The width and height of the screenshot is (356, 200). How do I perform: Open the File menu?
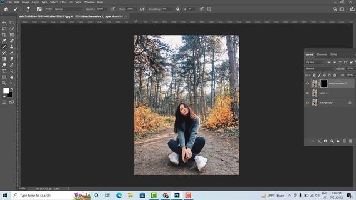click(9, 2)
